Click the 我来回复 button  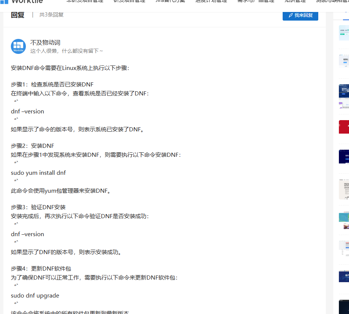[300, 16]
